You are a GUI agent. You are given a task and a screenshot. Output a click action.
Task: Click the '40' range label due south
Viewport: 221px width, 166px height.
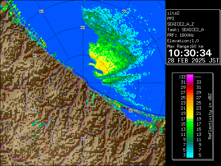[83, 138]
